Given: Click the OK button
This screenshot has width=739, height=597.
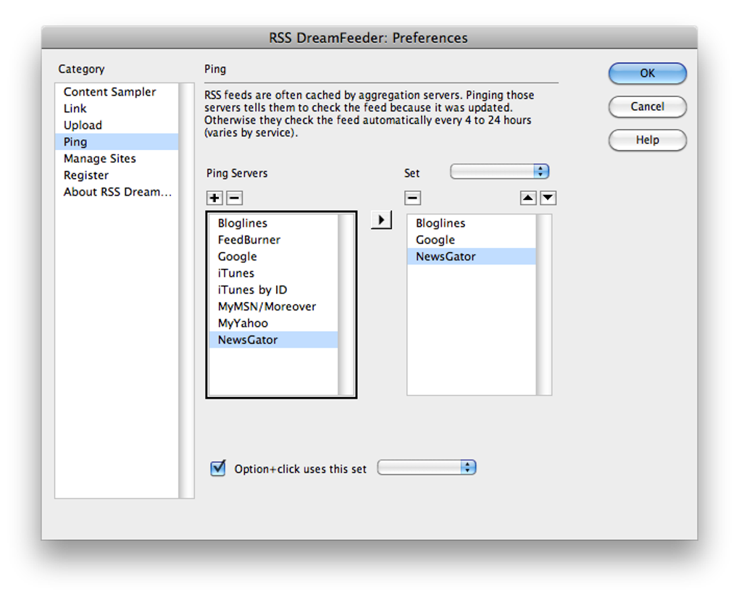Looking at the screenshot, I should coord(647,73).
